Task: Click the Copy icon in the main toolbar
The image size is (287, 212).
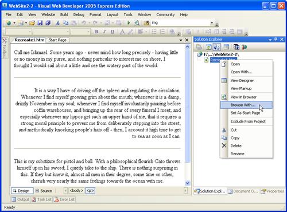Action: coord(65,23)
